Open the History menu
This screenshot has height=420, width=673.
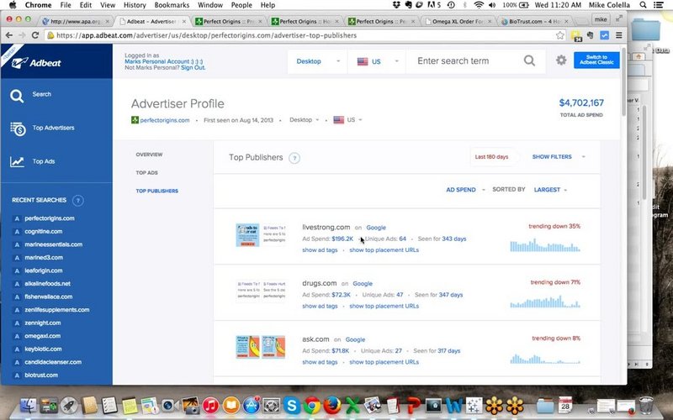pos(135,5)
